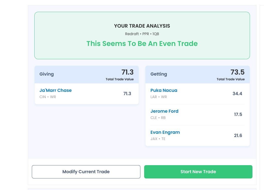Click the Giving panel header
The width and height of the screenshot is (264, 190).
pos(47,74)
